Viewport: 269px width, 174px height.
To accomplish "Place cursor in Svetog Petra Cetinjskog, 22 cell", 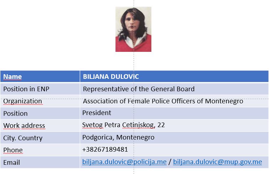I will click(x=174, y=126).
